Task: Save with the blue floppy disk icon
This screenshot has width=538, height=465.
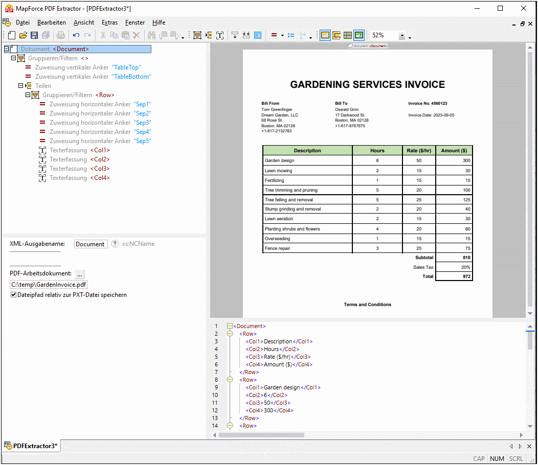Action: [x=34, y=35]
